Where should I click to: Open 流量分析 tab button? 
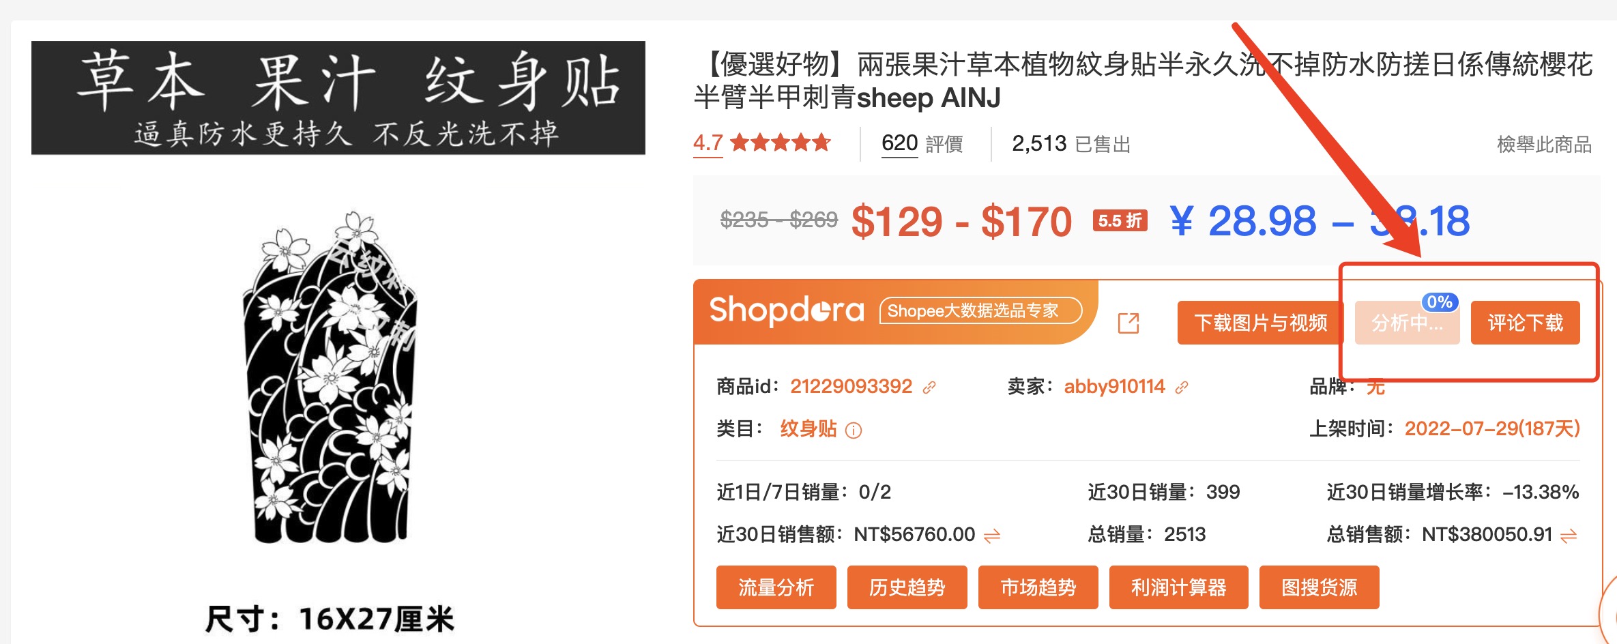pos(776,587)
